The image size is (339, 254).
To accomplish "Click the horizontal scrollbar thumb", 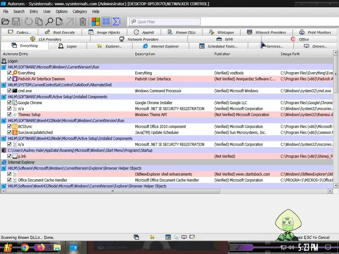I will click(113, 191).
